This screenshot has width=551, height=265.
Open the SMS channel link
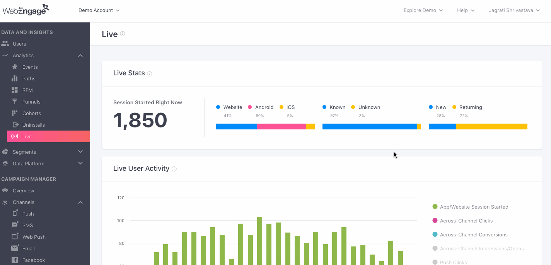pos(27,225)
